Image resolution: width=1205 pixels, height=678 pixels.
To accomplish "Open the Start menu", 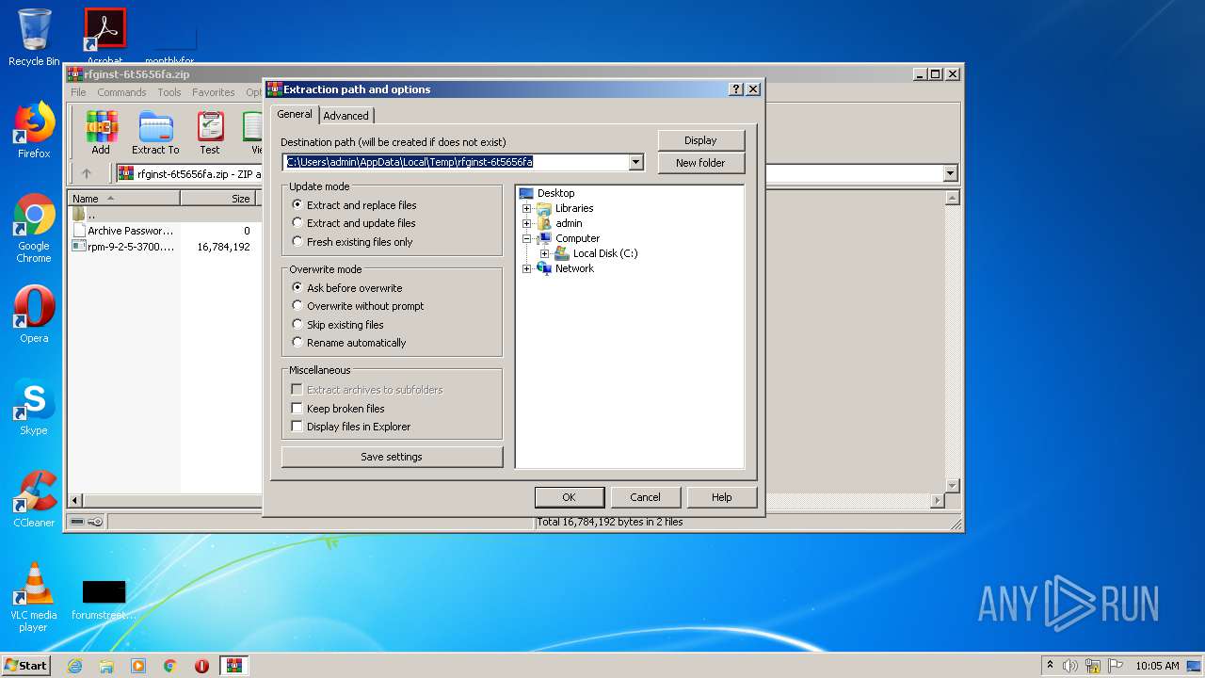I will pyautogui.click(x=26, y=666).
